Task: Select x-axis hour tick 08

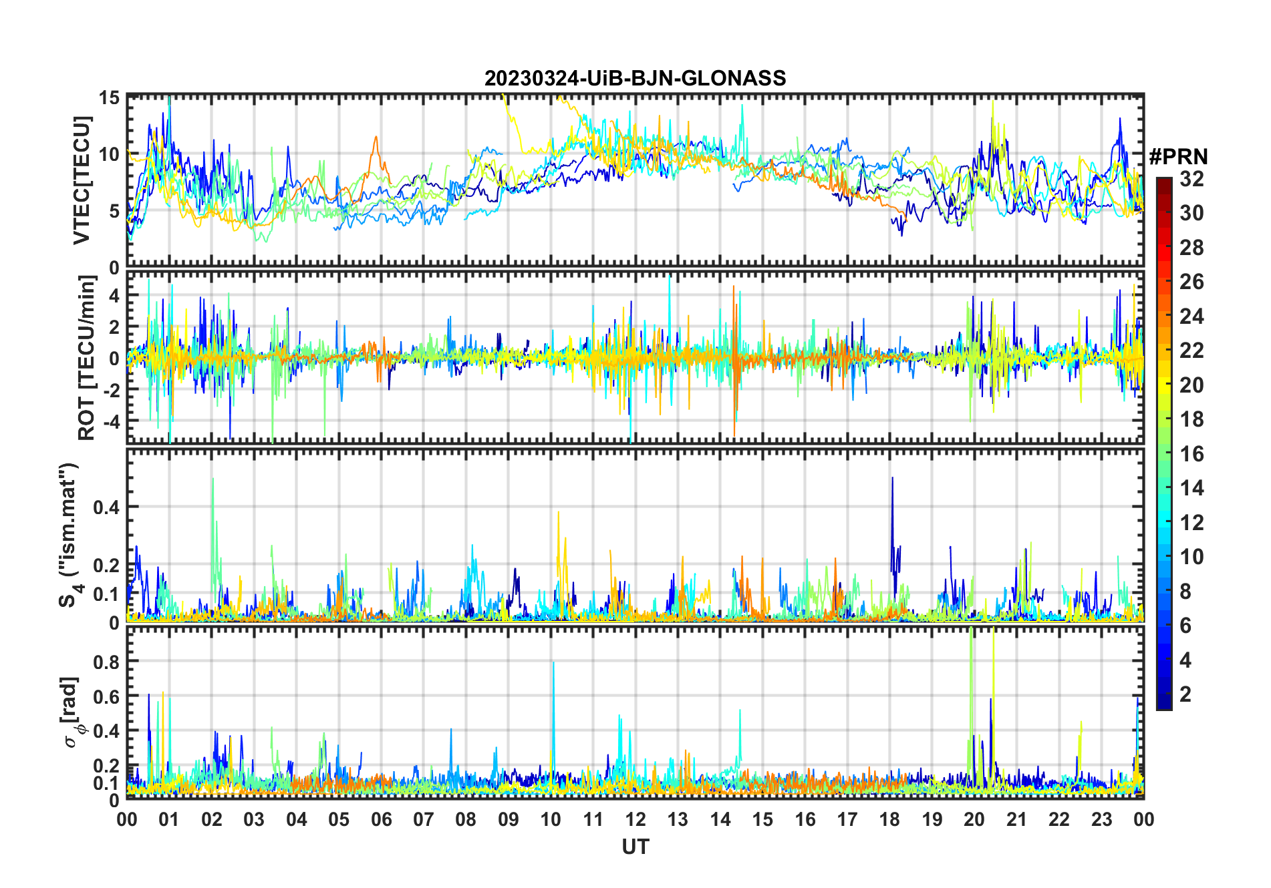Action: tap(466, 819)
